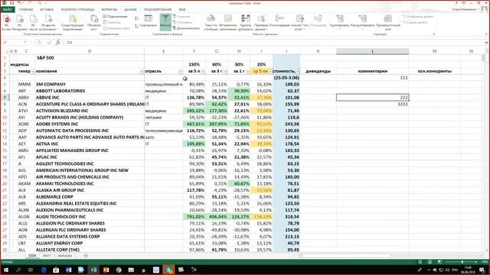Click Connections (Подключения) button
The width and height of the screenshot is (490, 275).
point(115,17)
